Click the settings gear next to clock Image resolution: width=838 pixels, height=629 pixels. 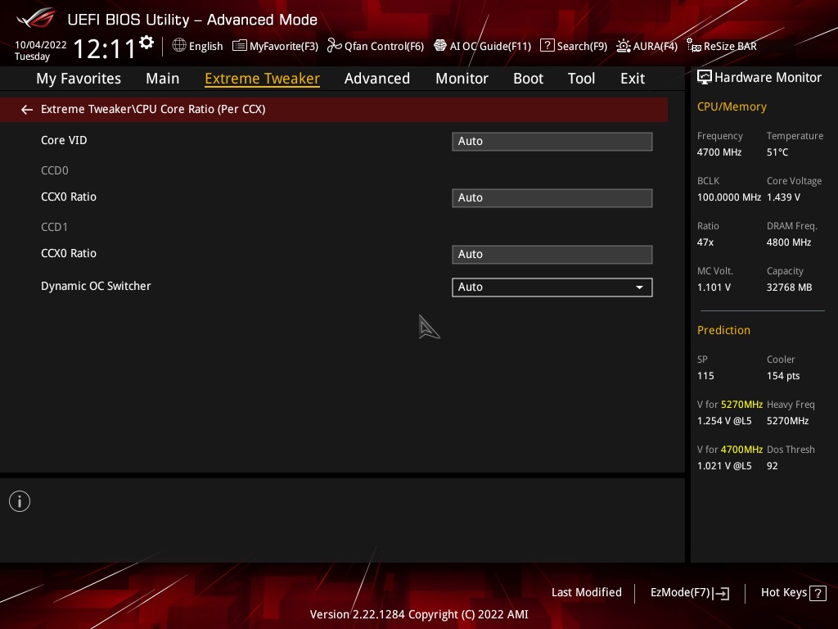click(146, 42)
